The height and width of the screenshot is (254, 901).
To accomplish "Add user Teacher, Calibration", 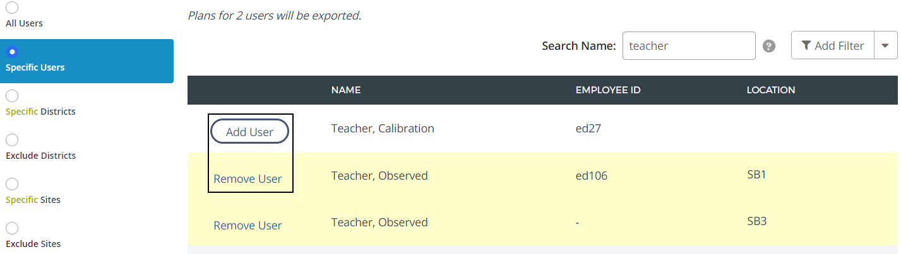I will (x=249, y=132).
